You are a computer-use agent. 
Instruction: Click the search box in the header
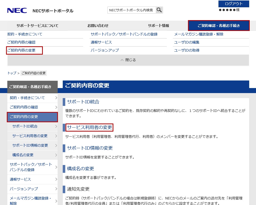[x=131, y=10]
